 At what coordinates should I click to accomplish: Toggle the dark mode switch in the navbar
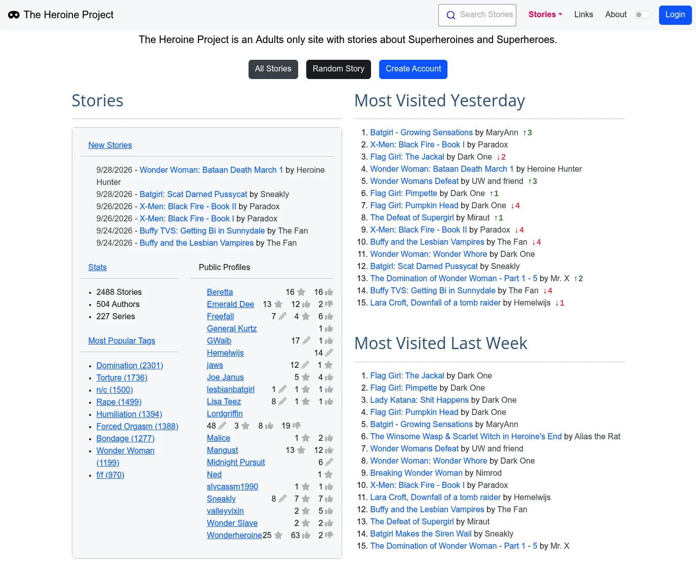[642, 15]
